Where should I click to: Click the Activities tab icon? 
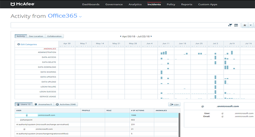coord(57,104)
